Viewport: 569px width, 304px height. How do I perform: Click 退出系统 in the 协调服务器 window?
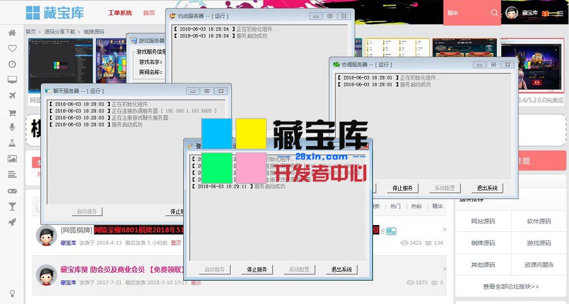coord(487,188)
